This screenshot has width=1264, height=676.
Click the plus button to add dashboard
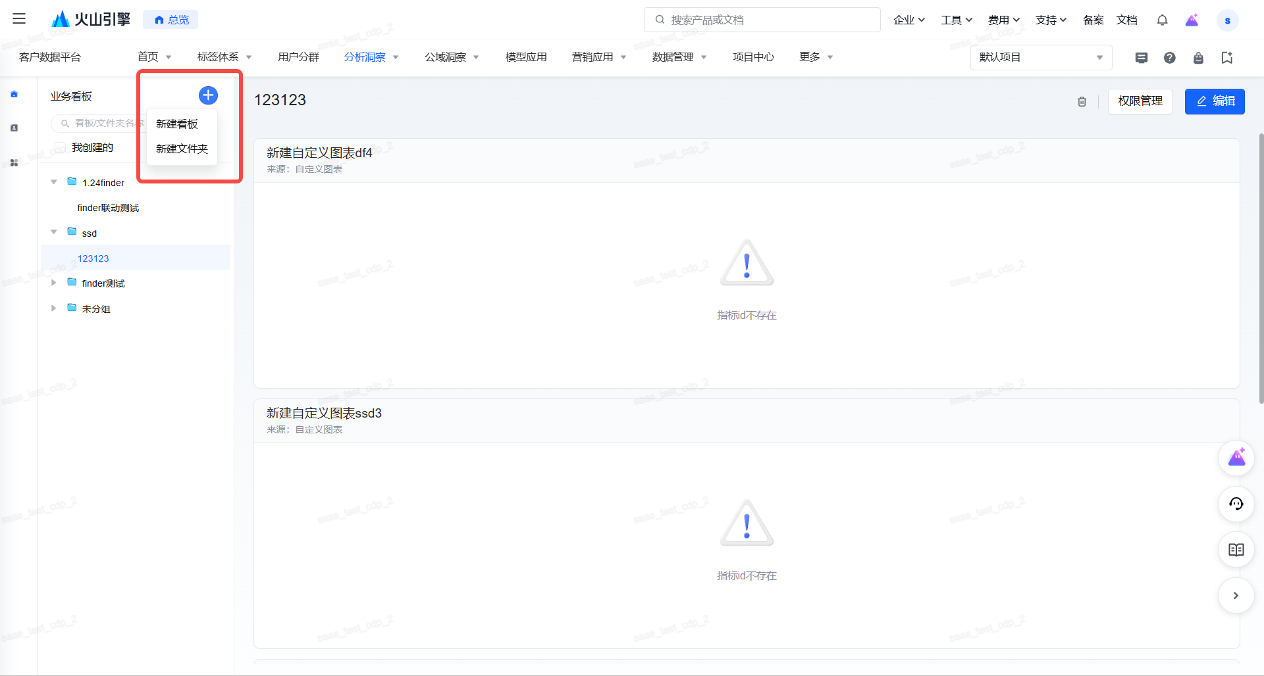[208, 95]
